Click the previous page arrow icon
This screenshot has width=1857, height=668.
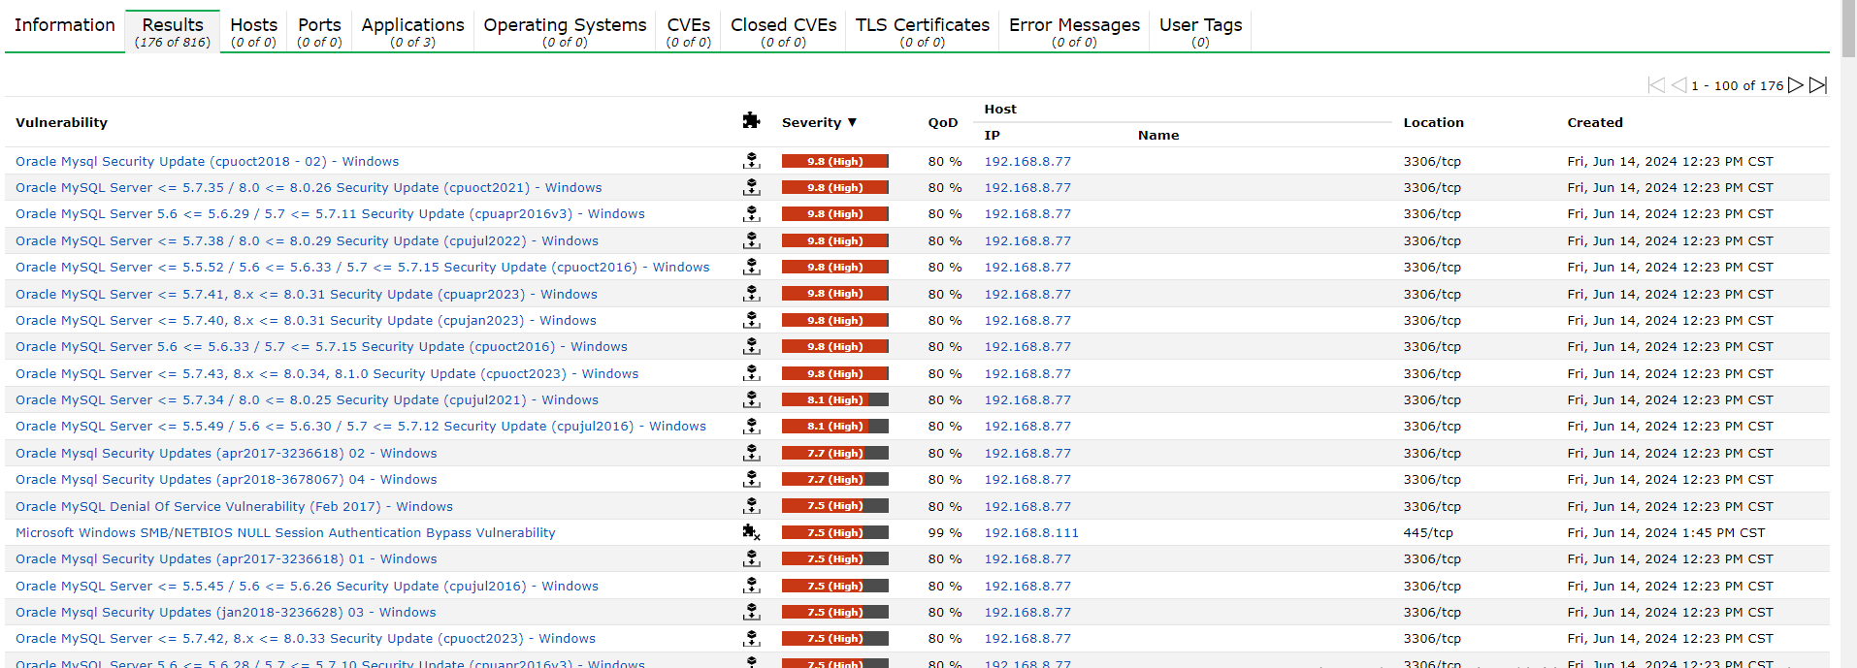click(1678, 85)
